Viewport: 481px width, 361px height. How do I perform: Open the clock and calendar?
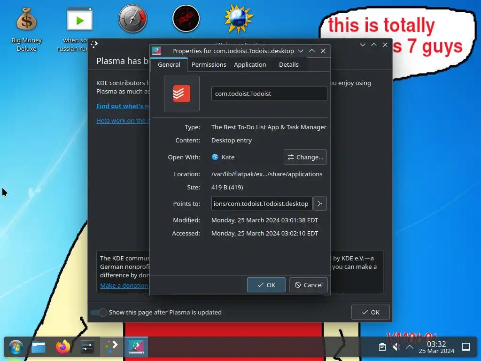tap(436, 347)
